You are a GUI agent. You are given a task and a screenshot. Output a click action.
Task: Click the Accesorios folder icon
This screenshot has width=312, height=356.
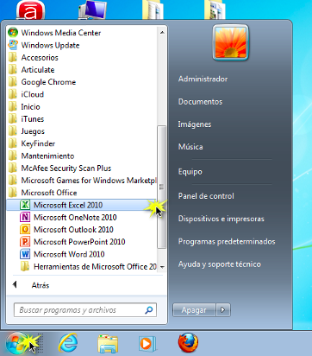13,57
